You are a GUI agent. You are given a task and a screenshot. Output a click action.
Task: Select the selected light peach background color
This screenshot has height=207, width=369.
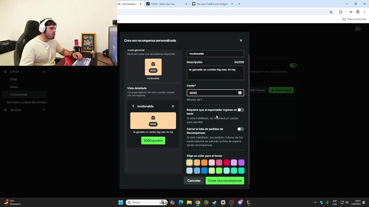(x=189, y=163)
